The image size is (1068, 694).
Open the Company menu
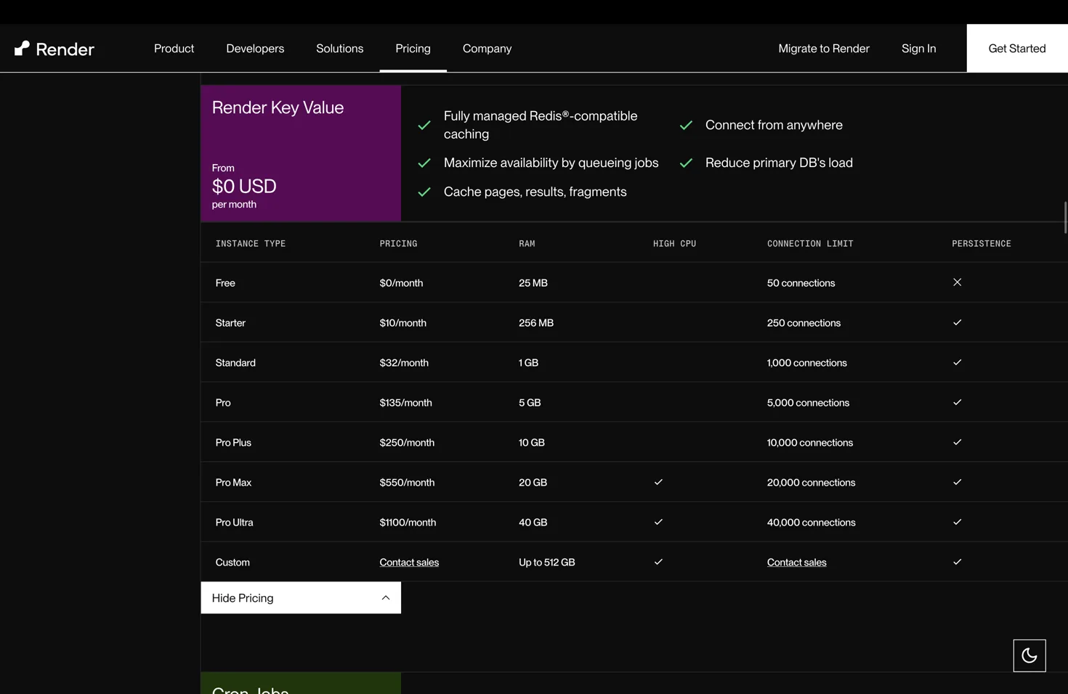(x=487, y=49)
